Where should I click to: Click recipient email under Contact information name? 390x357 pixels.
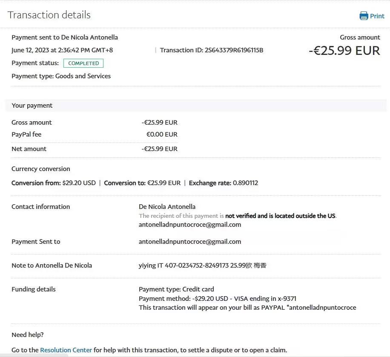coord(190,225)
